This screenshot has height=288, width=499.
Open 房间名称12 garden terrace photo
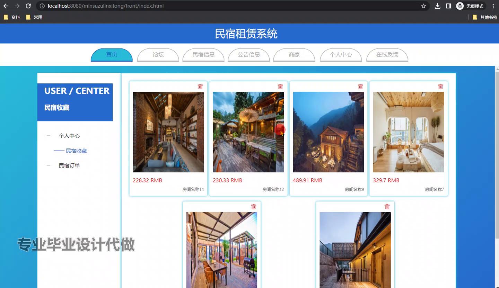point(248,132)
